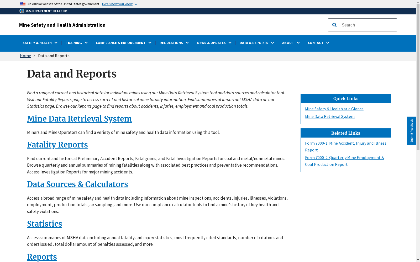The width and height of the screenshot is (420, 262).
Task: Expand the Safety & Health menu chevron
Action: 56,43
